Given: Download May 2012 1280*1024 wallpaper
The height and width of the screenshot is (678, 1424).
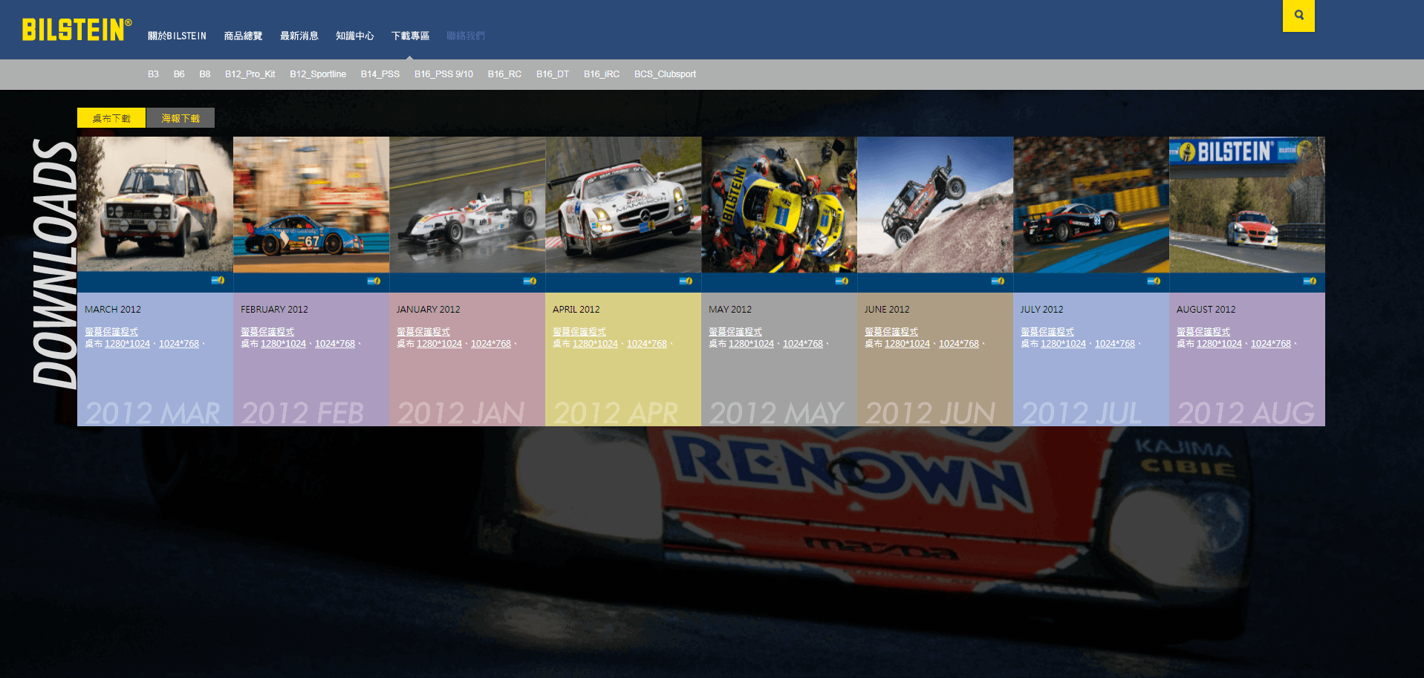Looking at the screenshot, I should coord(751,344).
